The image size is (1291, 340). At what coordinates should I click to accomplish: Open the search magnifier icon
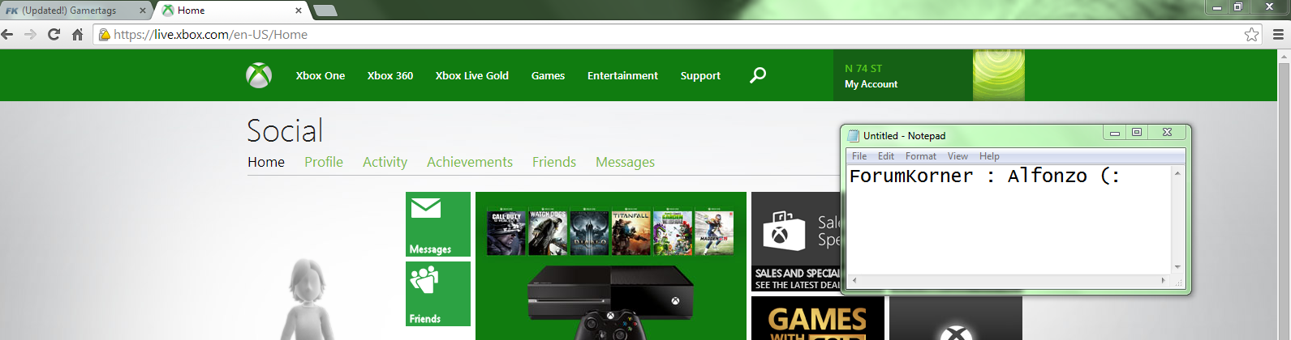click(x=758, y=75)
